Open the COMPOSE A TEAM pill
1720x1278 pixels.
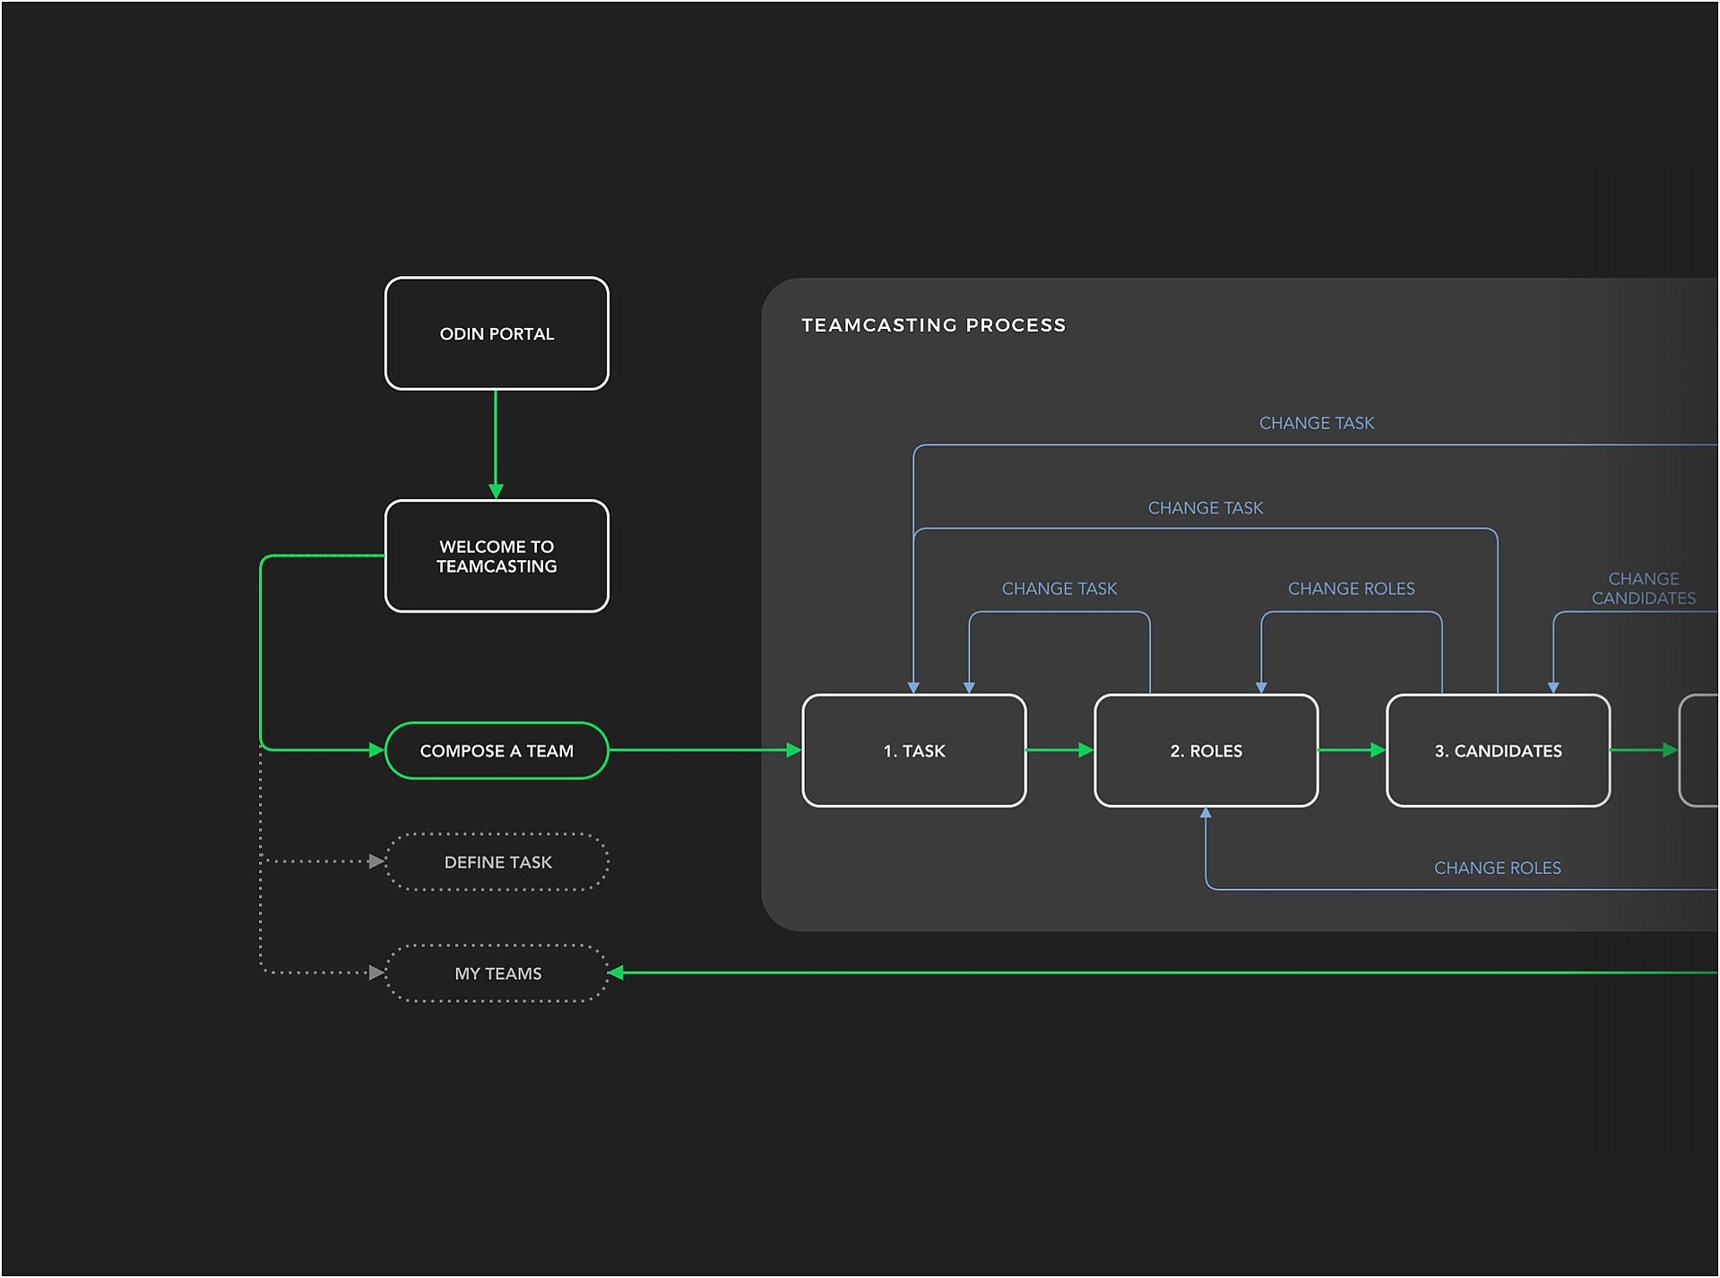(497, 750)
